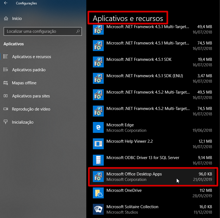Focus the Localizar uma configuração search field
Image resolution: width=220 pixels, height=218 pixels.
[x=43, y=31]
